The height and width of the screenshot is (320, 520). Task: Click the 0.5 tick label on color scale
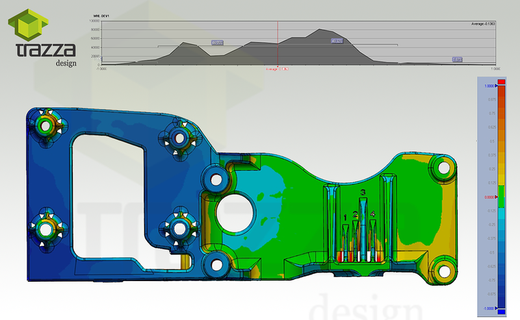pos(492,142)
